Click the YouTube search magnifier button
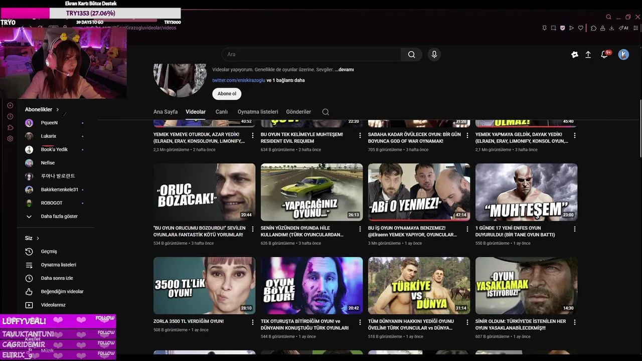This screenshot has height=361, width=642. (411, 54)
